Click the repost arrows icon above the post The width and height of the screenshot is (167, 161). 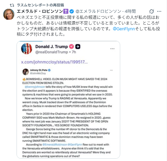tap(12, 5)
